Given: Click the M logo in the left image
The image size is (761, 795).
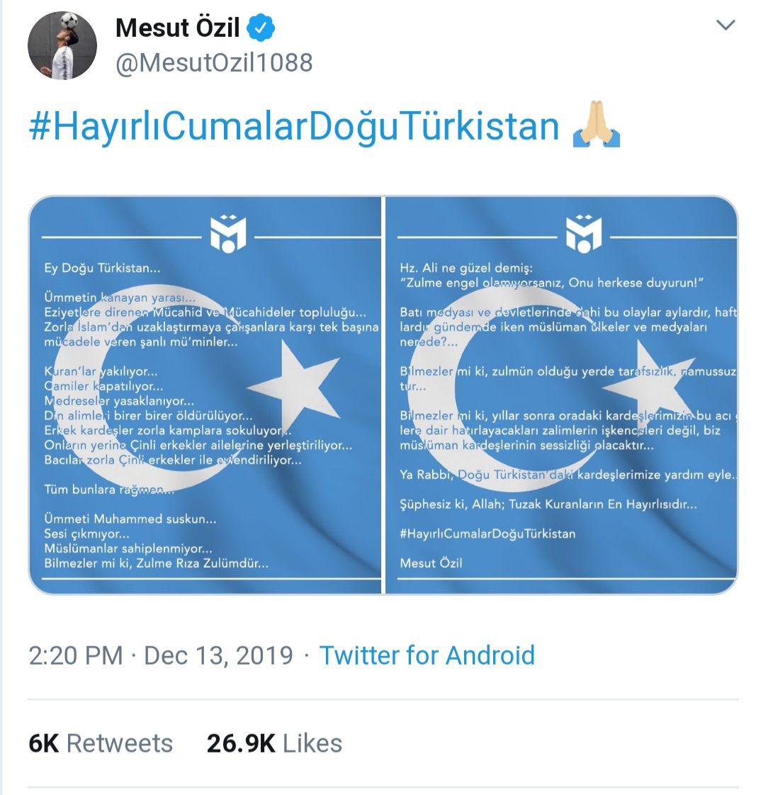Looking at the screenshot, I should click(228, 232).
